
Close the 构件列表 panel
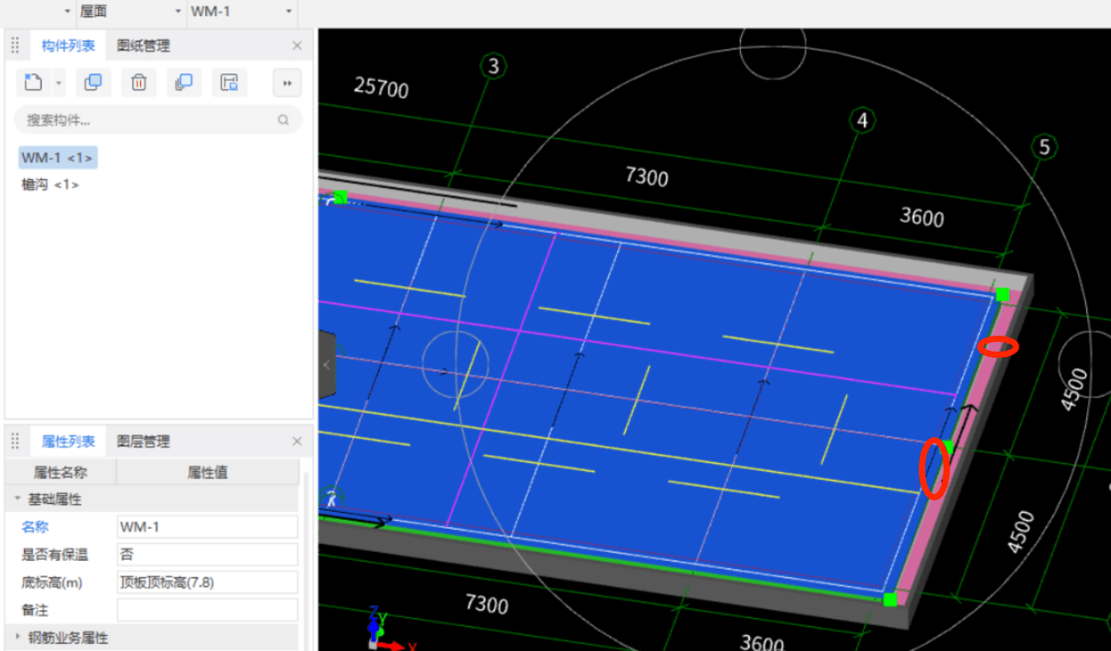pyautogui.click(x=297, y=45)
